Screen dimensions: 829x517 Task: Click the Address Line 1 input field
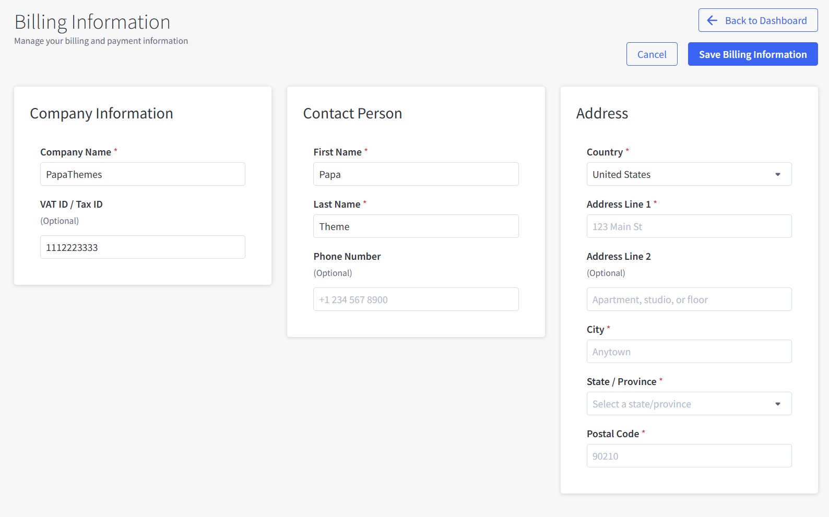[x=689, y=226]
